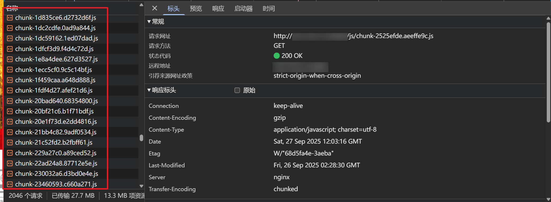Open the 响应 response tab
This screenshot has height=202, width=551.
tap(218, 9)
